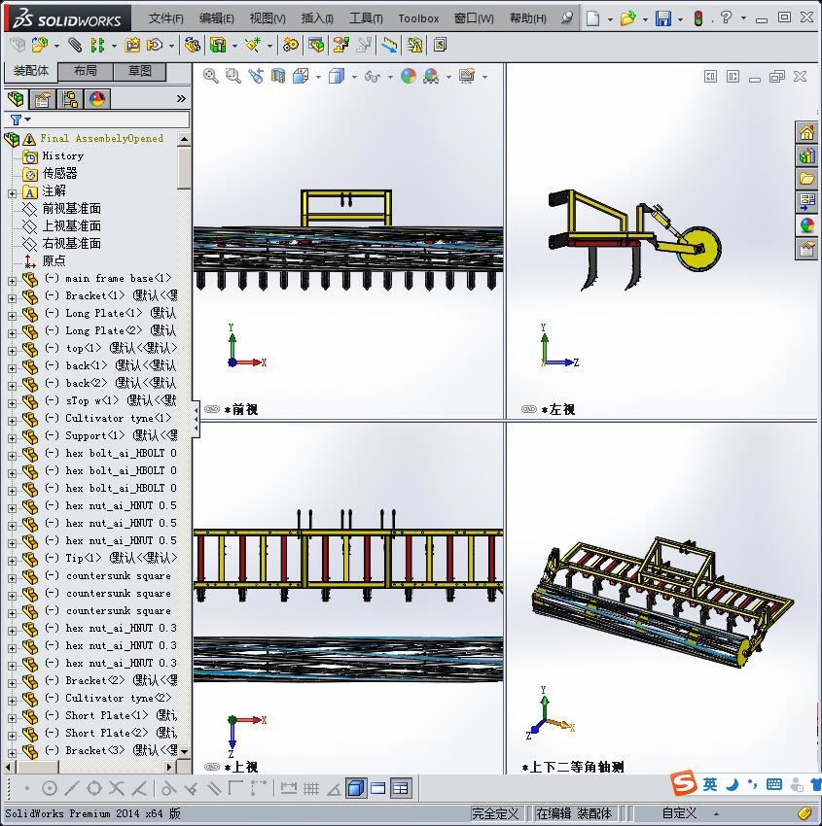The image size is (822, 826).
Task: Click the Reference Geometry icon
Action: point(253,46)
